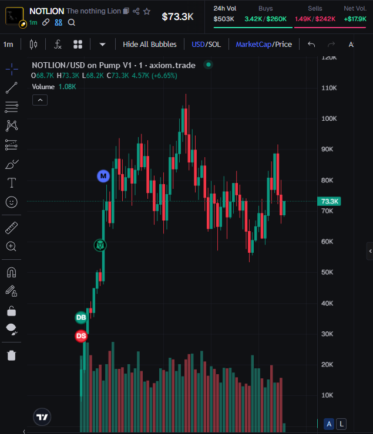Image resolution: width=373 pixels, height=434 pixels.
Task: Click Hide All Bubbles
Action: 150,45
